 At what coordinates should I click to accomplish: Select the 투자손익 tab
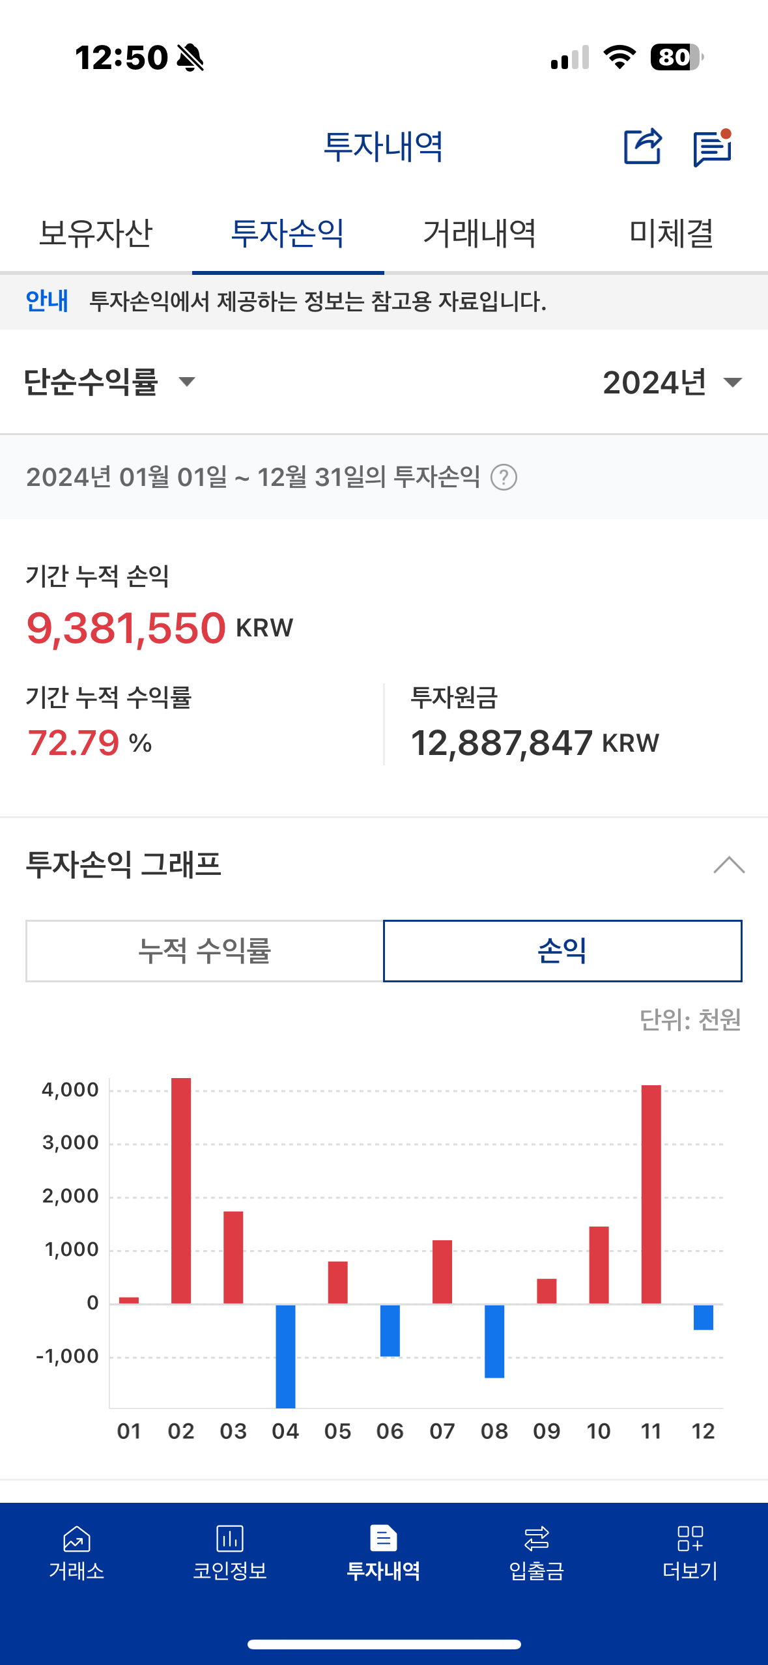pos(288,233)
